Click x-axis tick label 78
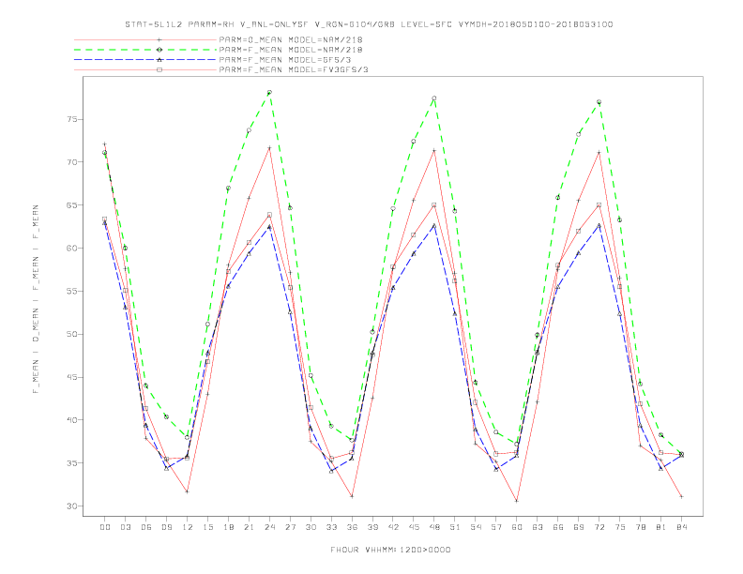The image size is (743, 574). 640,527
